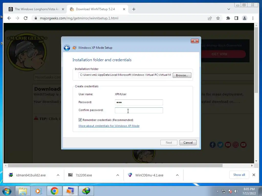Image resolution: width=262 pixels, height=196 pixels.
Task: Open More about credentials for Windows XP Mode link
Action: click(x=109, y=126)
